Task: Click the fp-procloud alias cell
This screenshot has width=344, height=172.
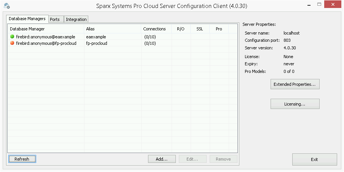Action: coord(97,43)
